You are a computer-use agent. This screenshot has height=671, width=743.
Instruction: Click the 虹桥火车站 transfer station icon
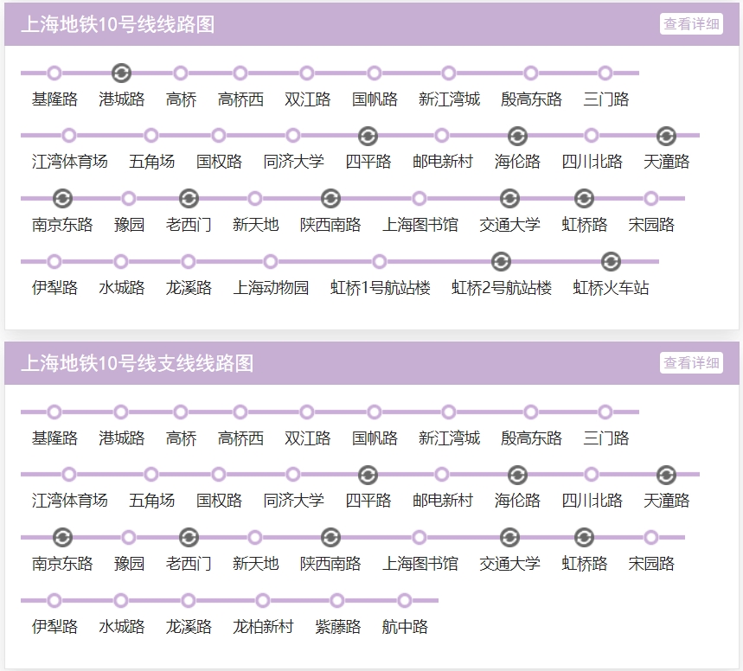click(611, 261)
